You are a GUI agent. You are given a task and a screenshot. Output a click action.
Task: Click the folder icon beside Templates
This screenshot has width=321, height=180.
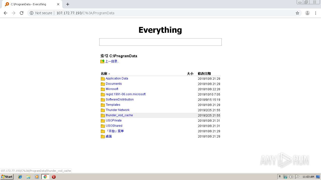[x=103, y=105]
